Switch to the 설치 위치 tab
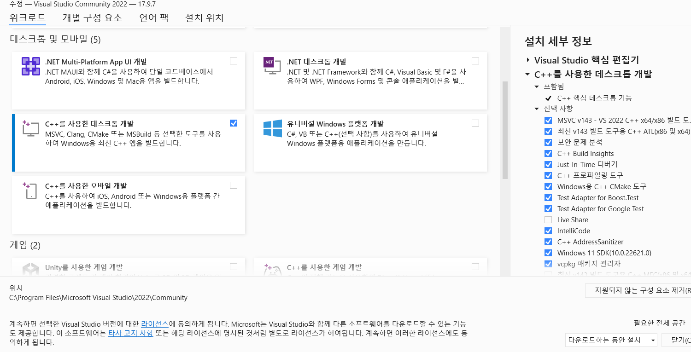This screenshot has width=691, height=352. pos(204,18)
